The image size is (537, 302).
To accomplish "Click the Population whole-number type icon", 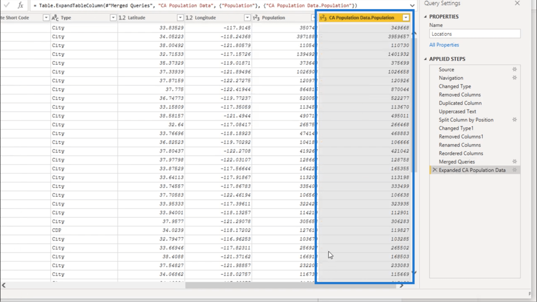I will point(256,18).
